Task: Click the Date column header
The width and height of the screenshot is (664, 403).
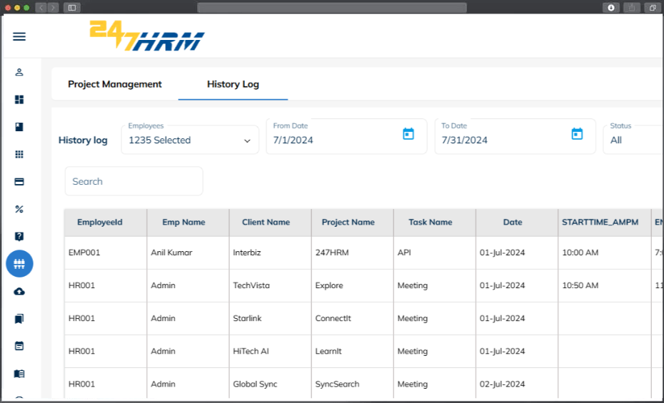Action: (513, 222)
